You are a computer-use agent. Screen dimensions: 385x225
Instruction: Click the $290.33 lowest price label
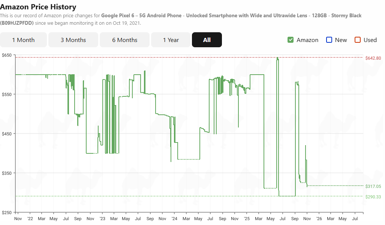coord(373,197)
